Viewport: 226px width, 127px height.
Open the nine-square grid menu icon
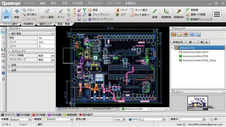pyautogui.click(x=217, y=14)
